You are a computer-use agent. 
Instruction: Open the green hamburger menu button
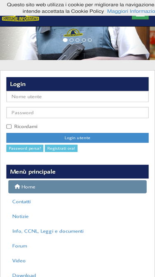click(140, 17)
